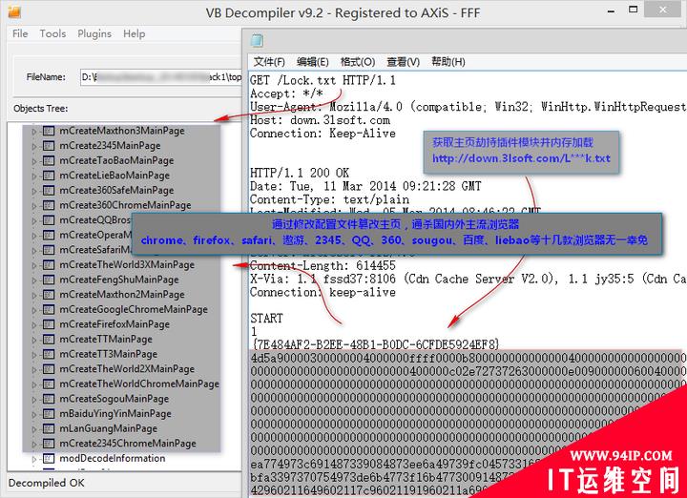687x498 pixels.
Task: Select the mBaiduYingYinMainPage tree label
Action: (x=115, y=413)
